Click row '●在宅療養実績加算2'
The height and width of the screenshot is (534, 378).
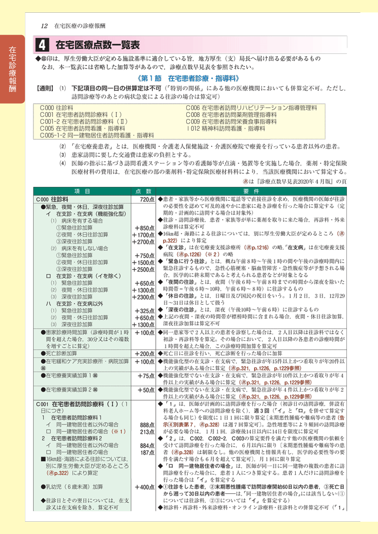69,389
